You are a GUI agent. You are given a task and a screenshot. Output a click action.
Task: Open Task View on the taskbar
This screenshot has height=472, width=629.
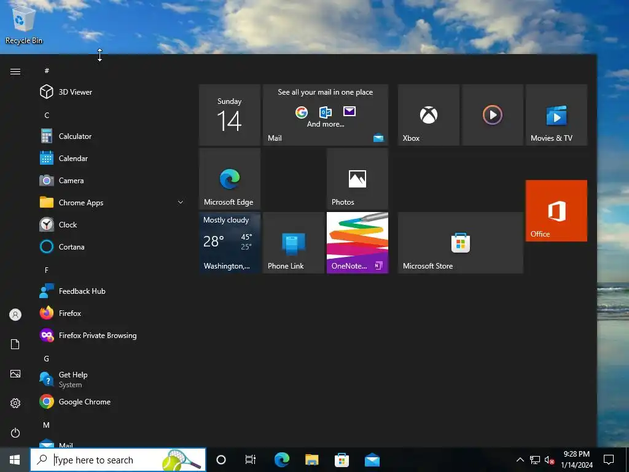pos(251,460)
